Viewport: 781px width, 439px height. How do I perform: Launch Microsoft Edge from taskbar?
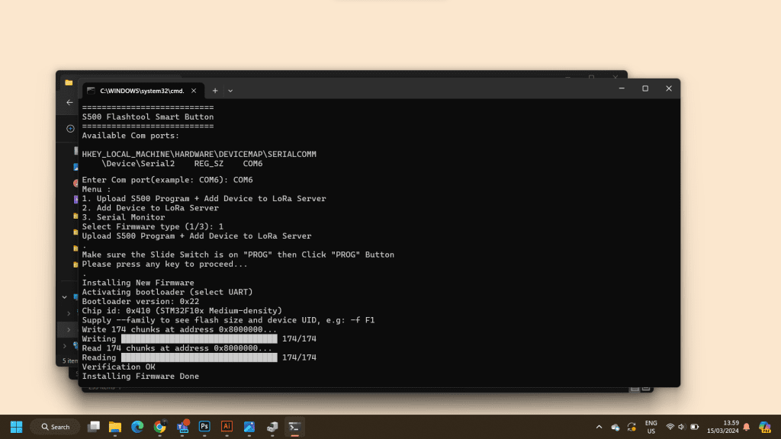[137, 427]
